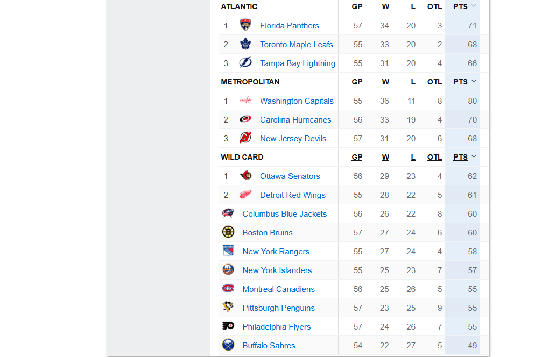Open the Montreal Canadiens team link
Viewport: 556px width, 357px height.
278,289
